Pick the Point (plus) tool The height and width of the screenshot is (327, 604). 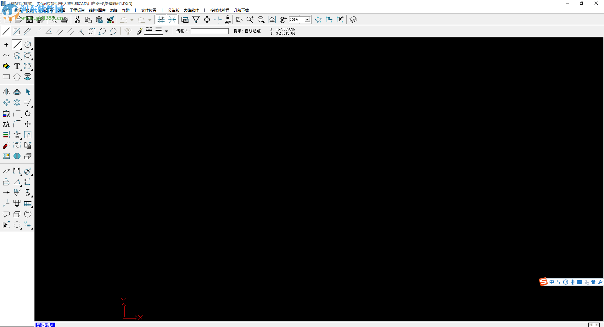pos(6,45)
